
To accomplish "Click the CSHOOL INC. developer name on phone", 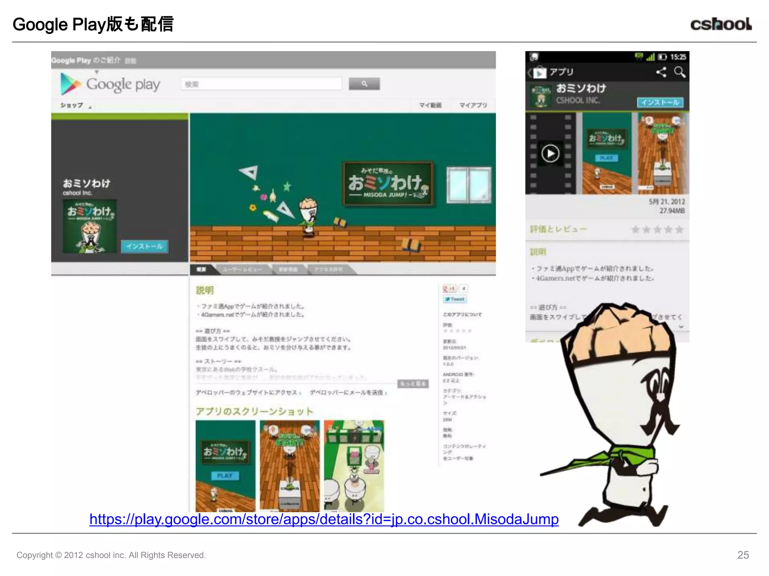I will [x=578, y=100].
